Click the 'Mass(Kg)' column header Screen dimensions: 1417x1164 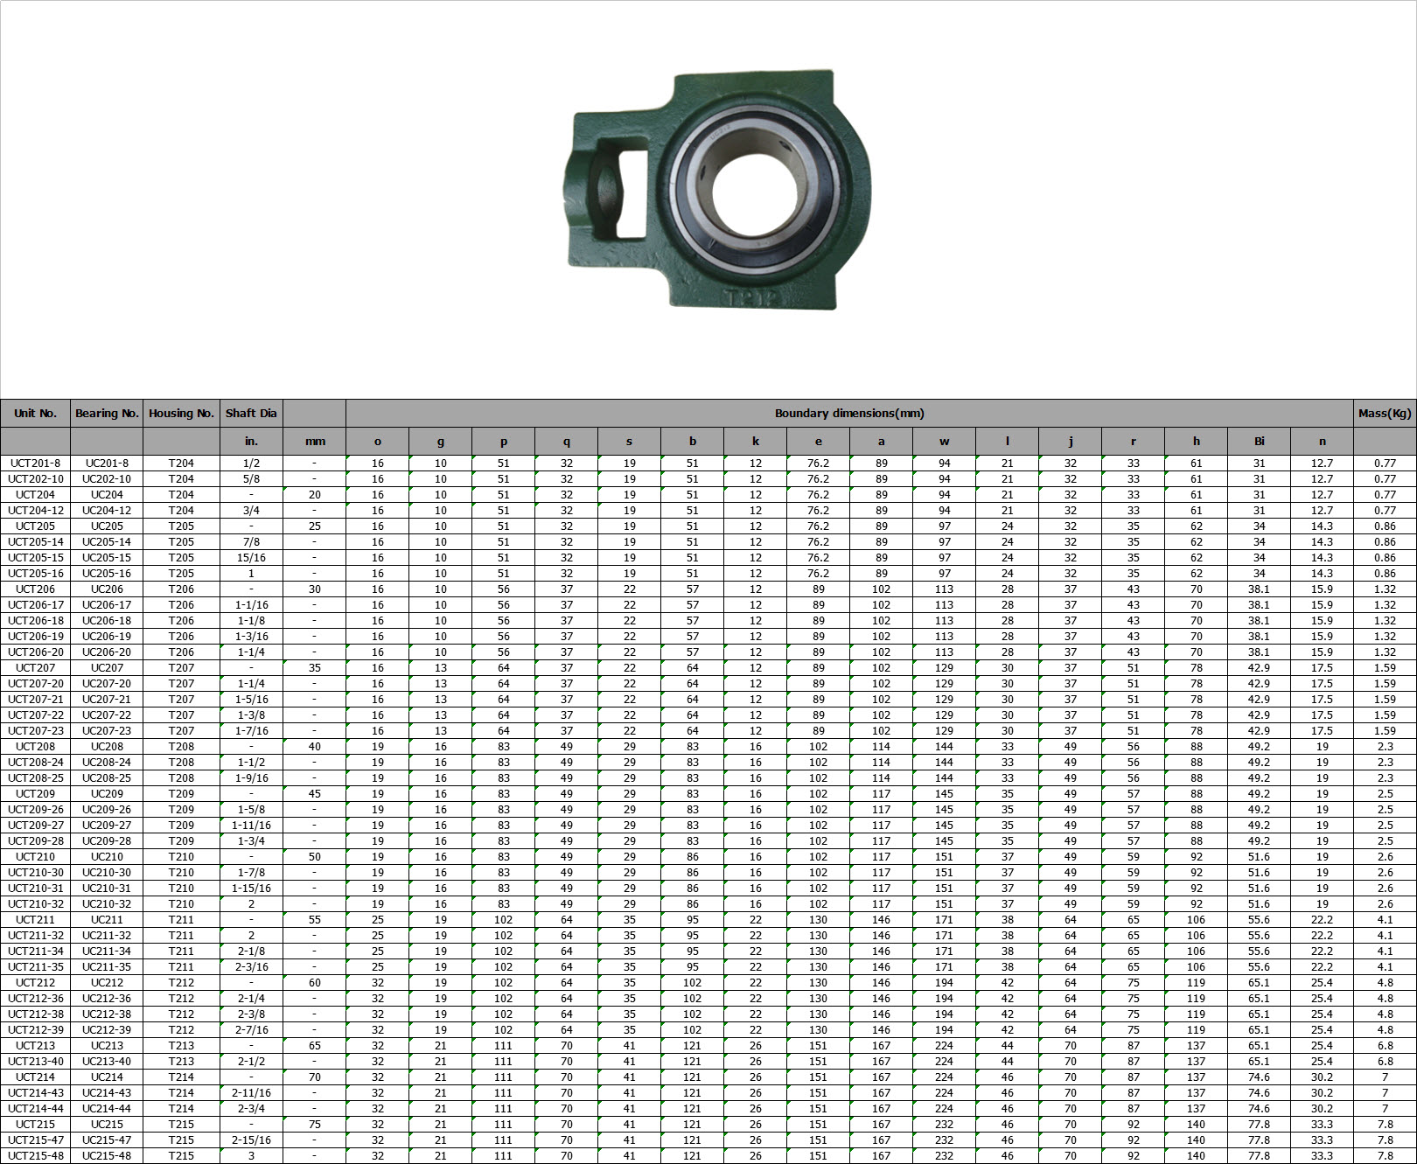pyautogui.click(x=1385, y=414)
